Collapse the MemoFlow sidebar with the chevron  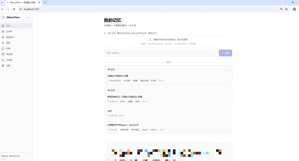29,17
